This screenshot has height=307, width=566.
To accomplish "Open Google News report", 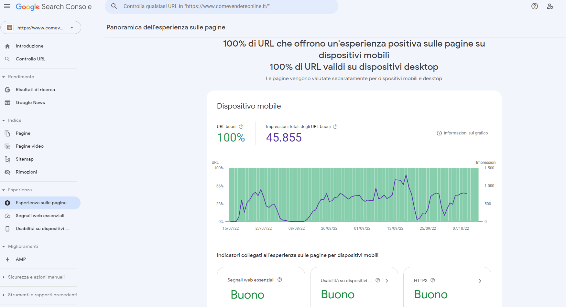I will click(x=40, y=102).
